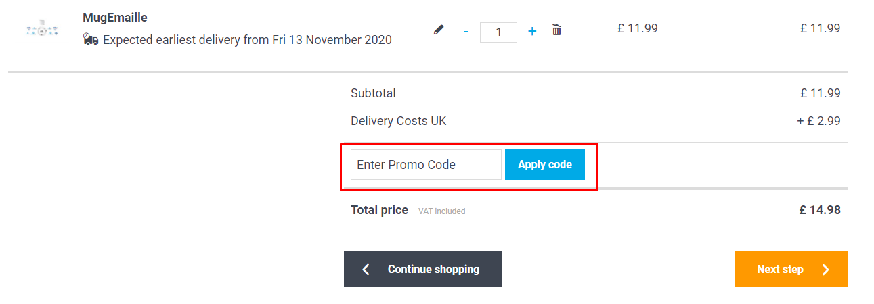
Task: Click the £ 14.98 total amount
Action: point(820,210)
